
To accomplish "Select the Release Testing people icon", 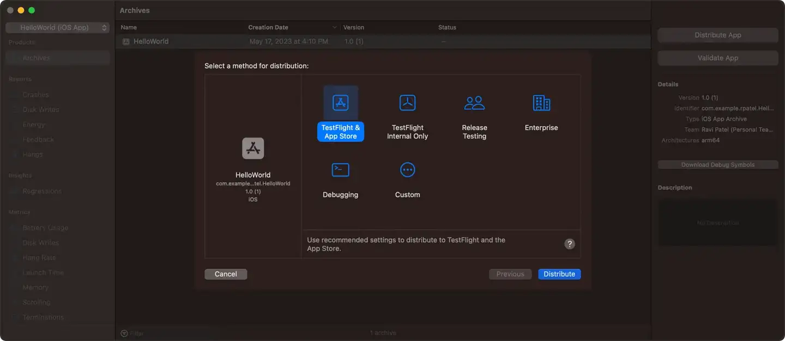I will (x=474, y=102).
